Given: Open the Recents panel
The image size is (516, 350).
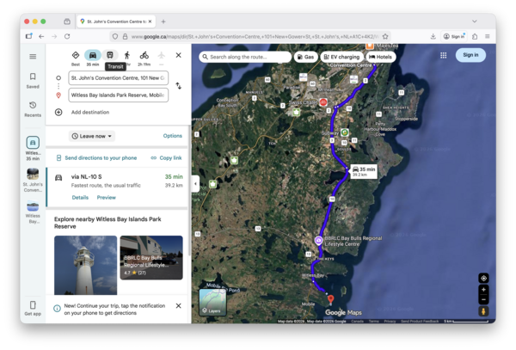Looking at the screenshot, I should [x=33, y=109].
